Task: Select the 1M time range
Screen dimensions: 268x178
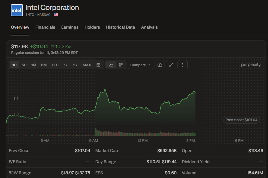Action: click(34, 65)
